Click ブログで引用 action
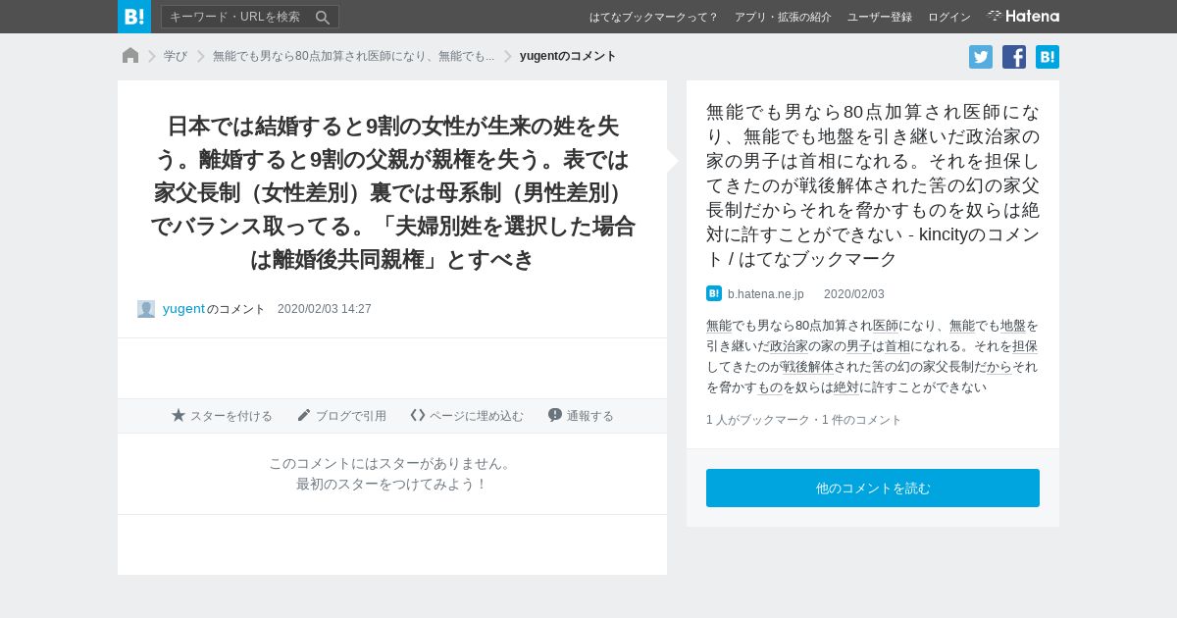 [341, 416]
